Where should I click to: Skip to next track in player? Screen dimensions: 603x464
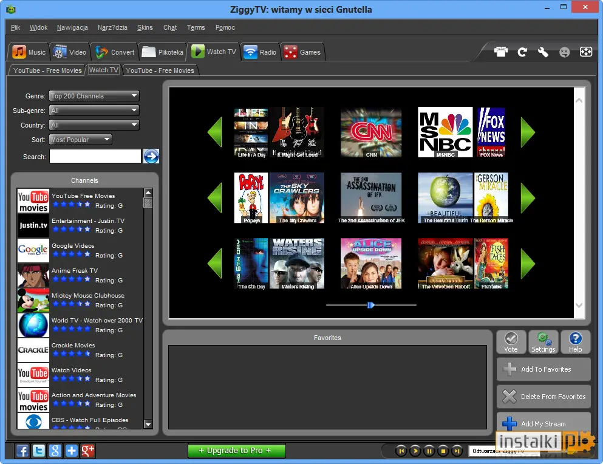pos(457,451)
